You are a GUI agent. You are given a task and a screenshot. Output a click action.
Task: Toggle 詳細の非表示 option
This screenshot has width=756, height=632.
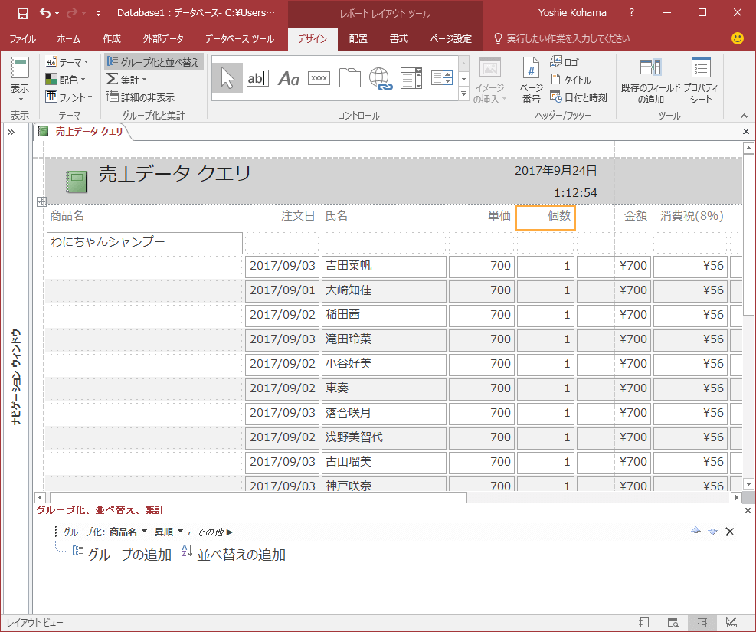140,97
